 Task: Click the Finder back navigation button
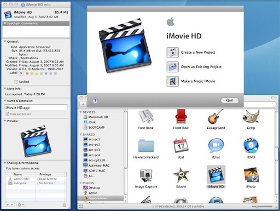click(x=83, y=104)
